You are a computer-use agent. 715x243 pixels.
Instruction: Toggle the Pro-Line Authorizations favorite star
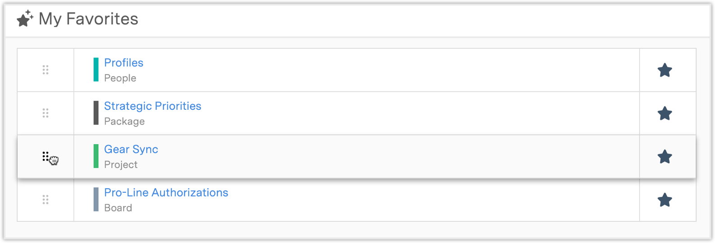point(664,200)
